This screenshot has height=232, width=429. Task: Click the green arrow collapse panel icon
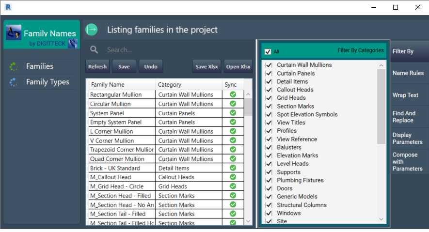click(x=92, y=30)
